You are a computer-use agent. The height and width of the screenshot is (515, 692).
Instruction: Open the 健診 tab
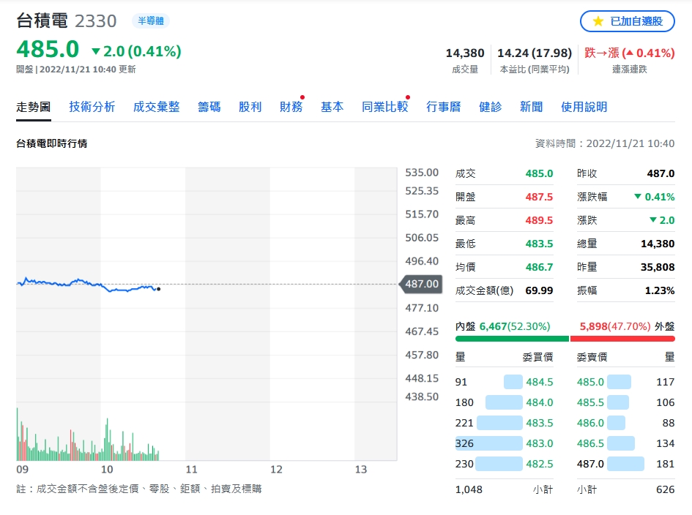pyautogui.click(x=490, y=107)
